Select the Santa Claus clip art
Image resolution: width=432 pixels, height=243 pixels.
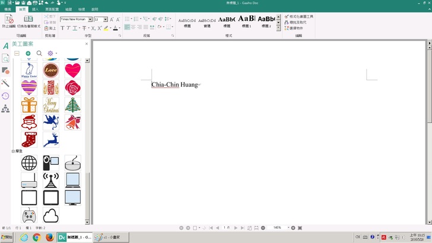(x=29, y=122)
